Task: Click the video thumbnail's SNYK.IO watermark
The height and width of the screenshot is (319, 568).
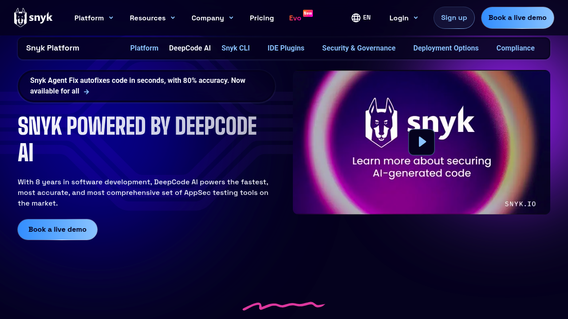Action: 520,204
